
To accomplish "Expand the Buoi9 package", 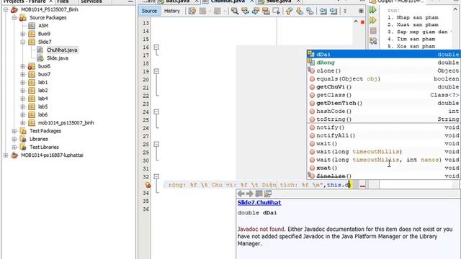I will (x=22, y=34).
